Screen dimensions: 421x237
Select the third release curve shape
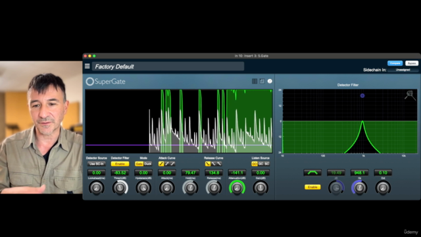coord(219,164)
